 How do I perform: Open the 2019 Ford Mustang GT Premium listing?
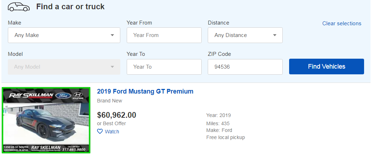[145, 91]
